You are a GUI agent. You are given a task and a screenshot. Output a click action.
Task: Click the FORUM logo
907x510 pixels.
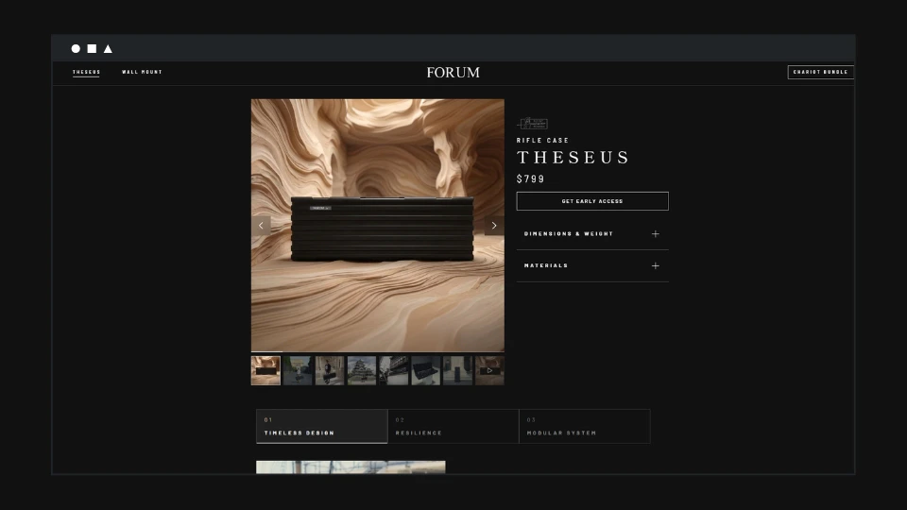click(x=453, y=73)
